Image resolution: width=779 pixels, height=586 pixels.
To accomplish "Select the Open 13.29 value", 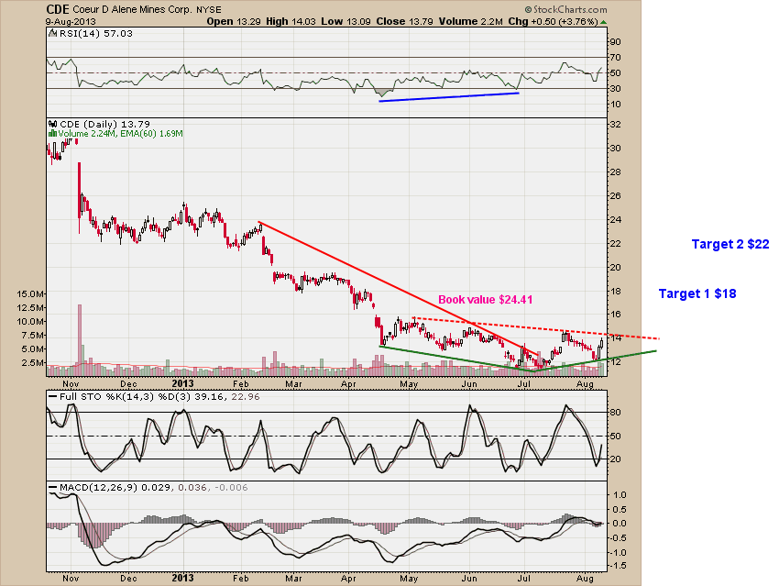I will point(234,22).
